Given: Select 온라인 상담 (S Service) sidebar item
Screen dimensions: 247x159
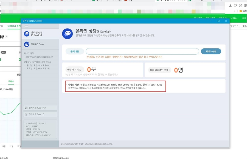Looking at the screenshot, I should point(40,34).
